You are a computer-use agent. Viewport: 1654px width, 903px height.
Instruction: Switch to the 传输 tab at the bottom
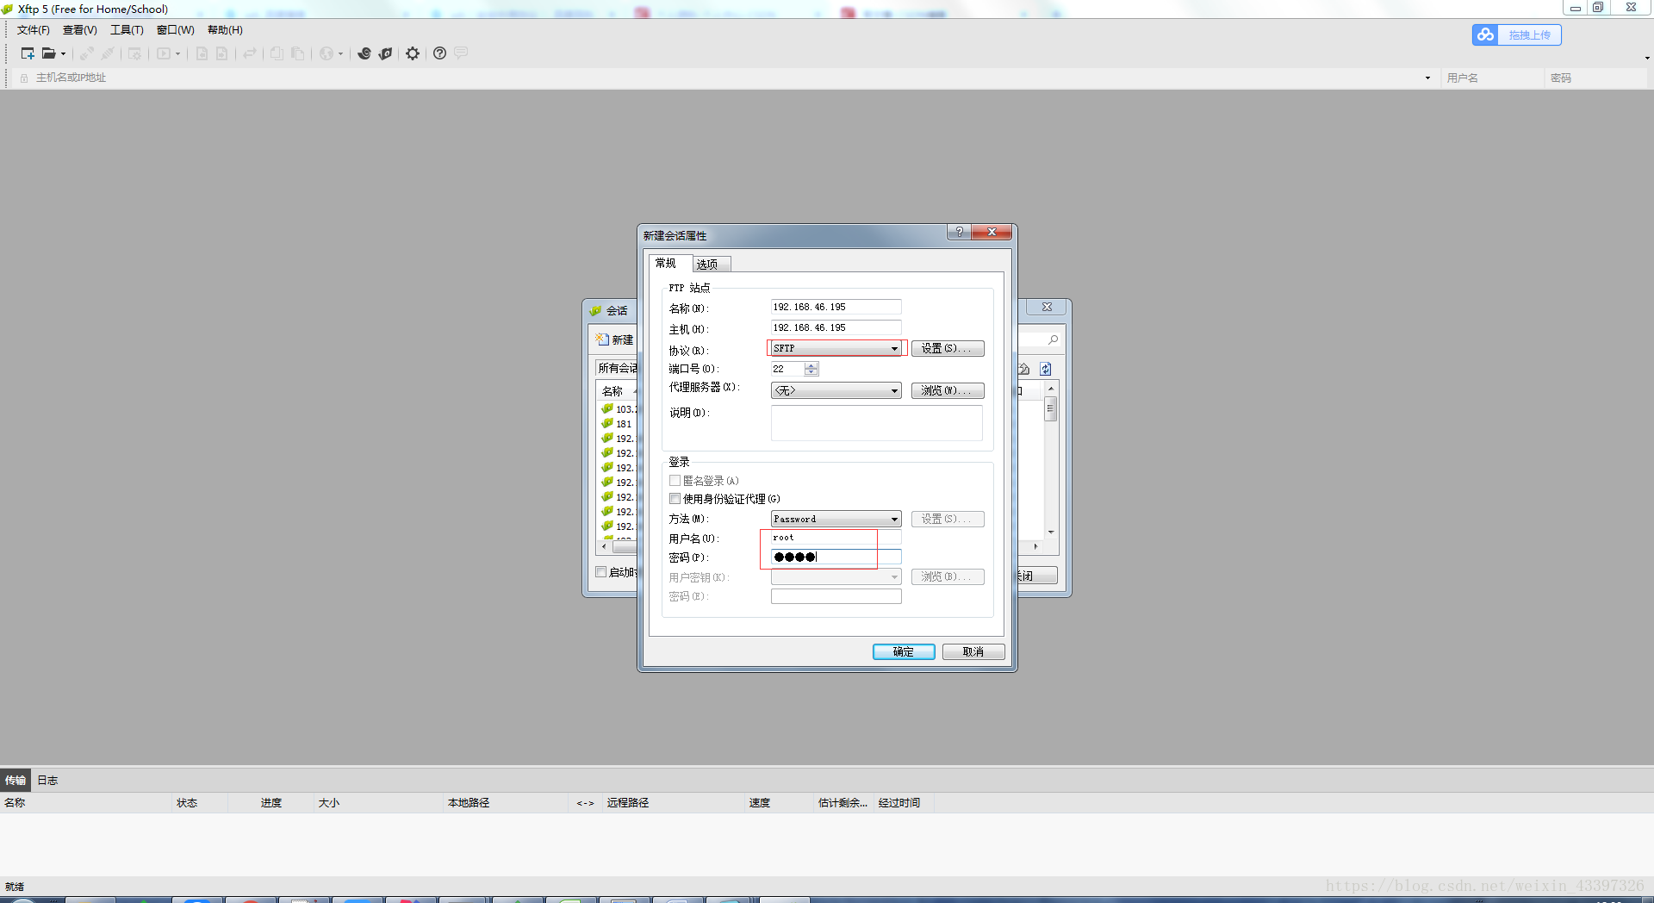16,780
